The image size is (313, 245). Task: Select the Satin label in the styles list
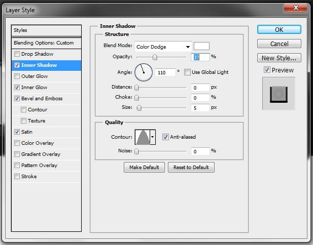coord(27,132)
